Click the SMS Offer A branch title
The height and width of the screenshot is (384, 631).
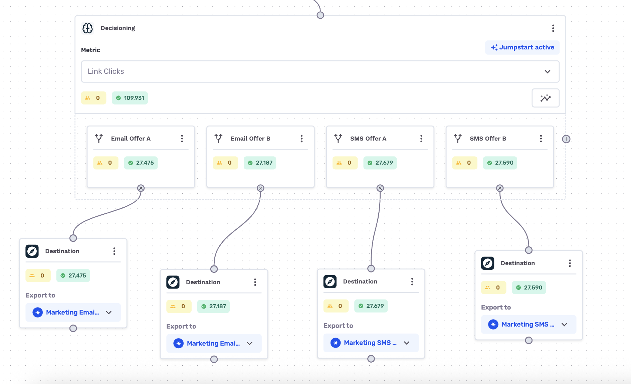pos(368,139)
